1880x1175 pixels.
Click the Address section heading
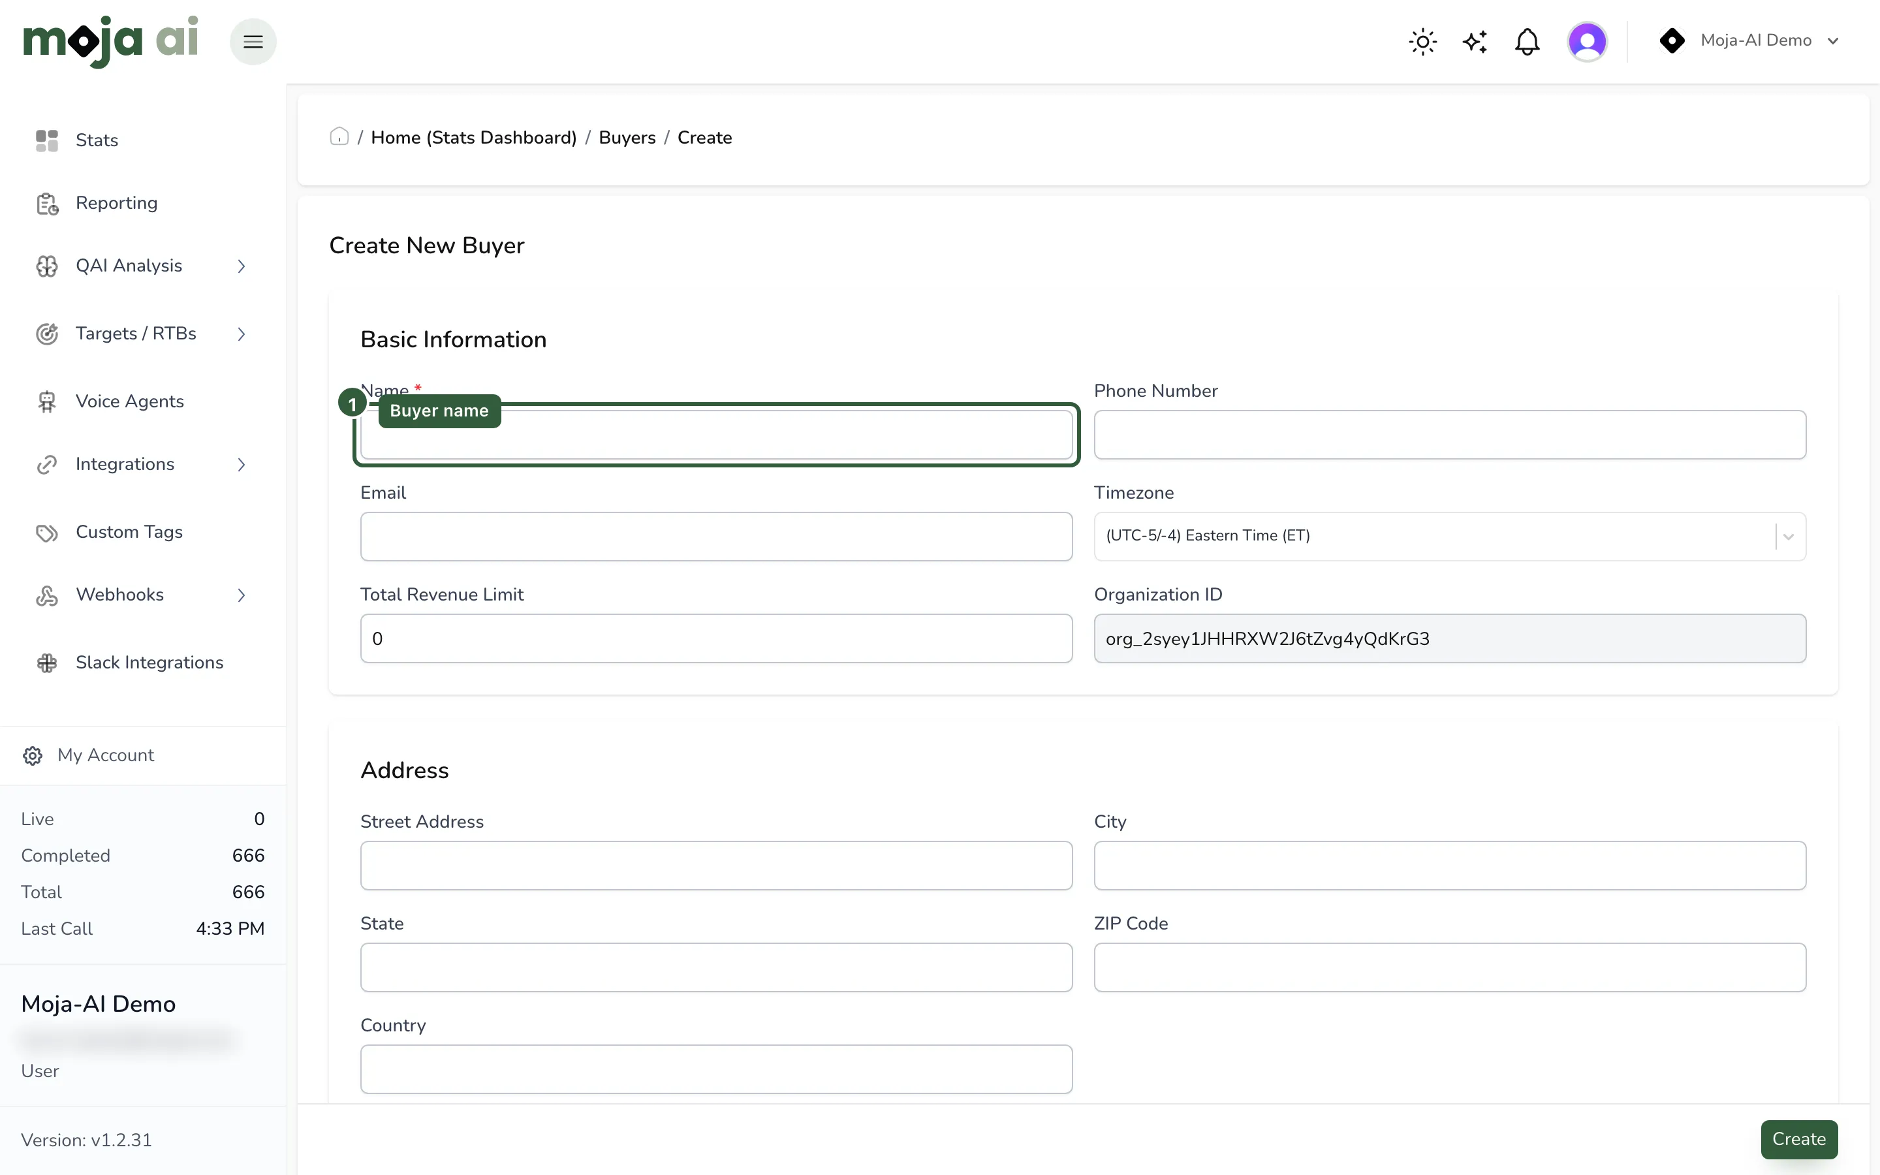405,770
